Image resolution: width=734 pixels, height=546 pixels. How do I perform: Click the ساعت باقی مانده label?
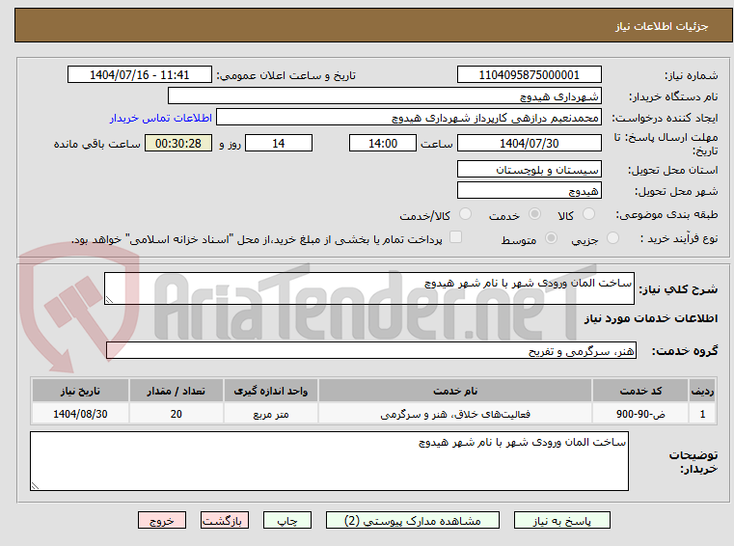click(x=96, y=144)
